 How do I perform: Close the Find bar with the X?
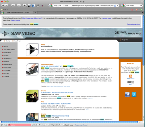[x=2, y=125]
